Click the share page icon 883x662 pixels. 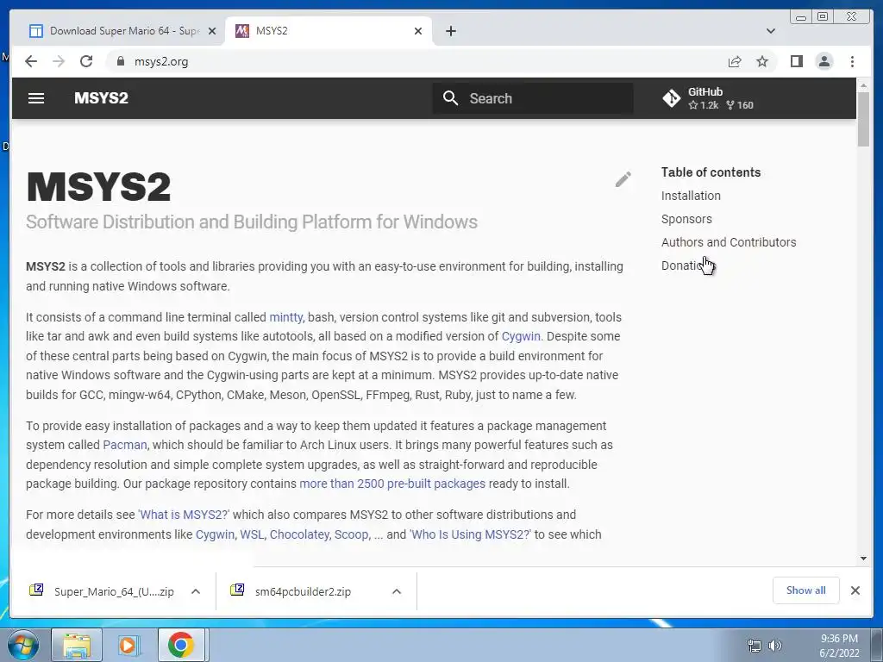(x=735, y=61)
